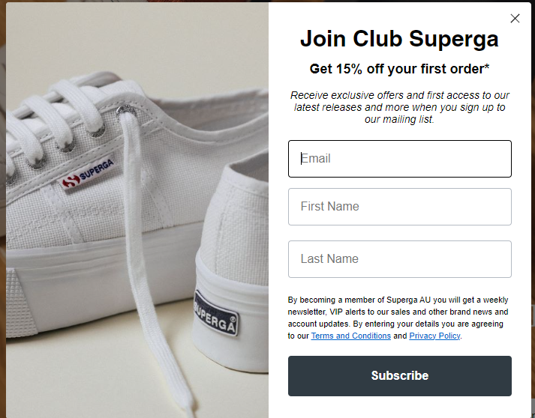
Task: Click the Superga heel label logo
Action: 216,311
